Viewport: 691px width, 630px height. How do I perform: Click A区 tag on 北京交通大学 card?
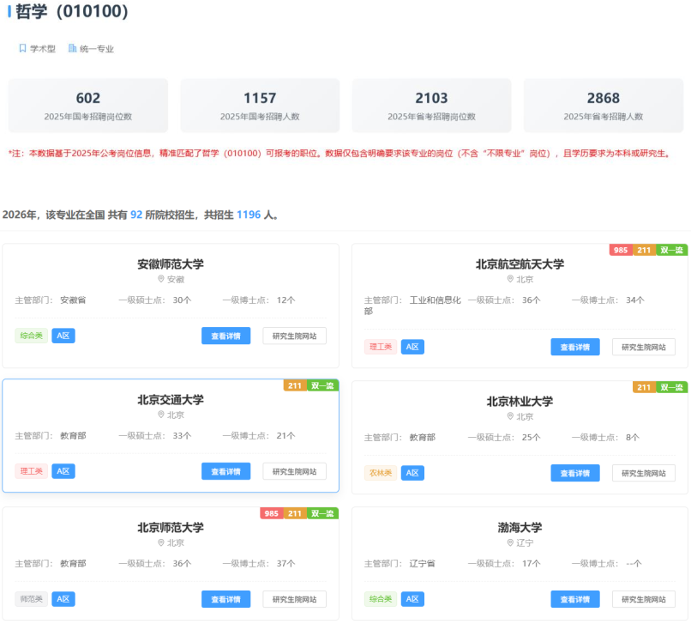click(63, 471)
